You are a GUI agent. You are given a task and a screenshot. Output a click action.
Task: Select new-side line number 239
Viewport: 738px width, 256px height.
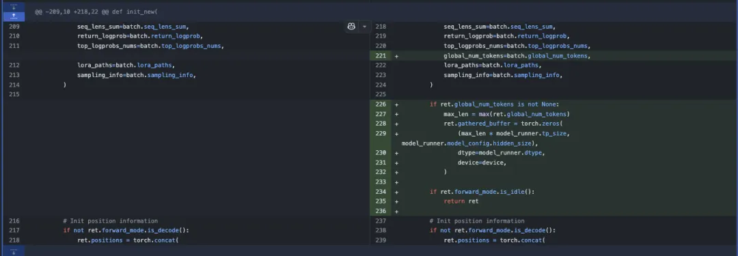(x=381, y=240)
